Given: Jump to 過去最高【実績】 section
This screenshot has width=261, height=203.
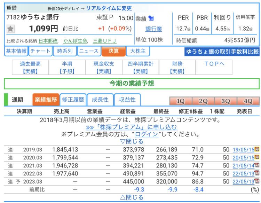Looking at the screenshot, I should tap(30, 68).
